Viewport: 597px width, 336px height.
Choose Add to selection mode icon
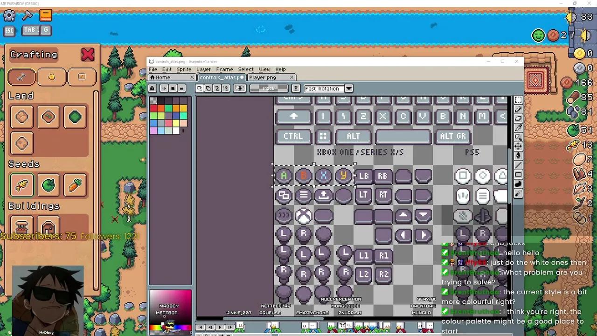[x=208, y=88]
